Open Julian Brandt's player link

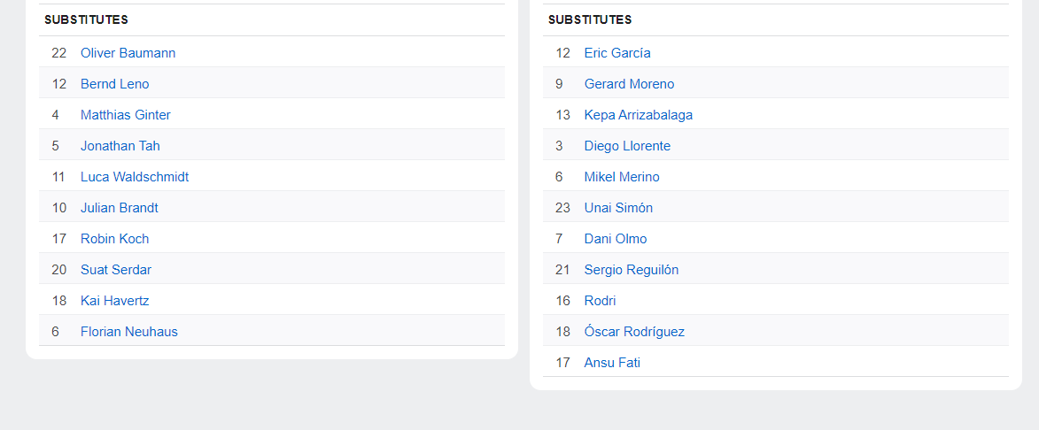pyautogui.click(x=119, y=208)
